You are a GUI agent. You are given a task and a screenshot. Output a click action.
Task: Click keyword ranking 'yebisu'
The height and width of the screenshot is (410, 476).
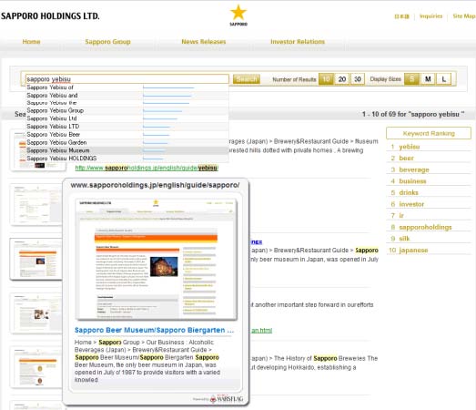[410, 147]
